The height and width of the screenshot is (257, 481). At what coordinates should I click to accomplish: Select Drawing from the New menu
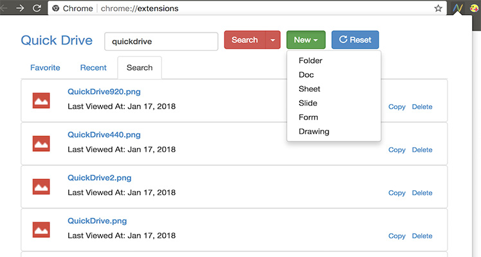314,132
